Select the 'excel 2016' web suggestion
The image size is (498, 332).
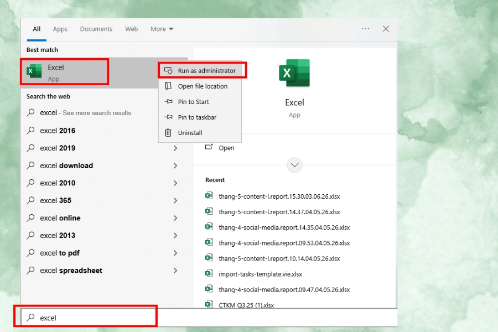point(58,131)
